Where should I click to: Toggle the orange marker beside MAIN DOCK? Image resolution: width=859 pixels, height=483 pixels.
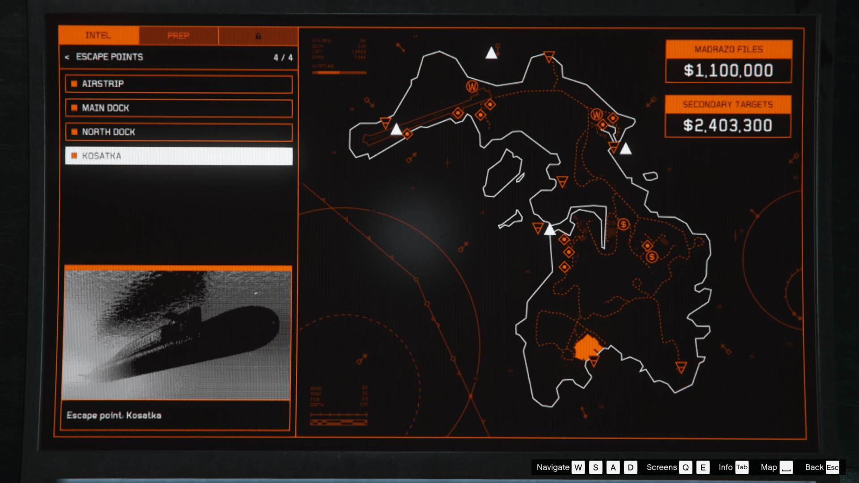tap(73, 108)
